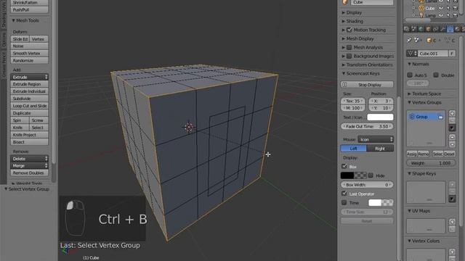Viewport: 465px width, 261px height.
Task: Expand Texture Space panel
Action: click(424, 94)
